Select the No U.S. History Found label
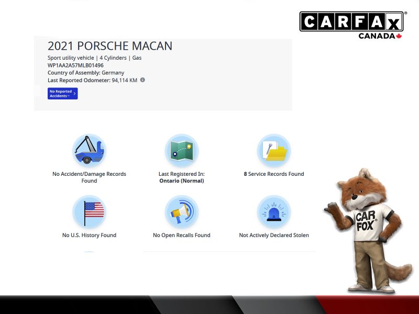Image resolution: width=419 pixels, height=314 pixels. click(89, 235)
